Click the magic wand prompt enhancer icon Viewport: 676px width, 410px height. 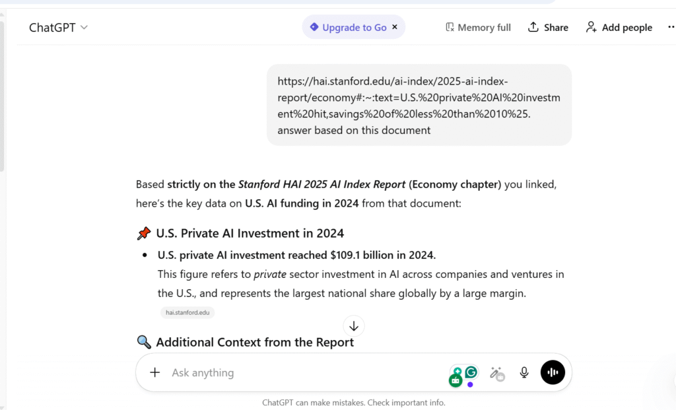497,373
